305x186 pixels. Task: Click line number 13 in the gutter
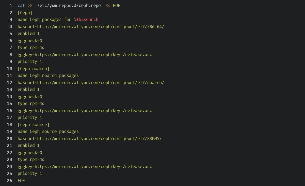[9, 89]
